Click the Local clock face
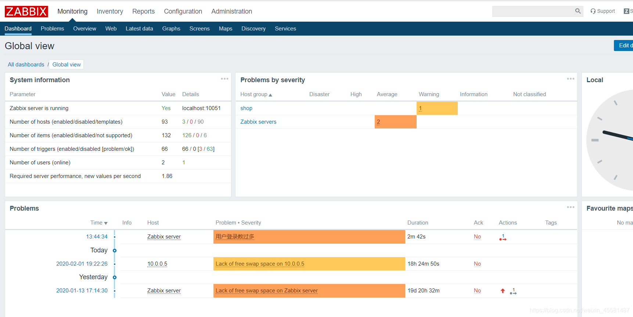633x317 pixels. point(610,140)
